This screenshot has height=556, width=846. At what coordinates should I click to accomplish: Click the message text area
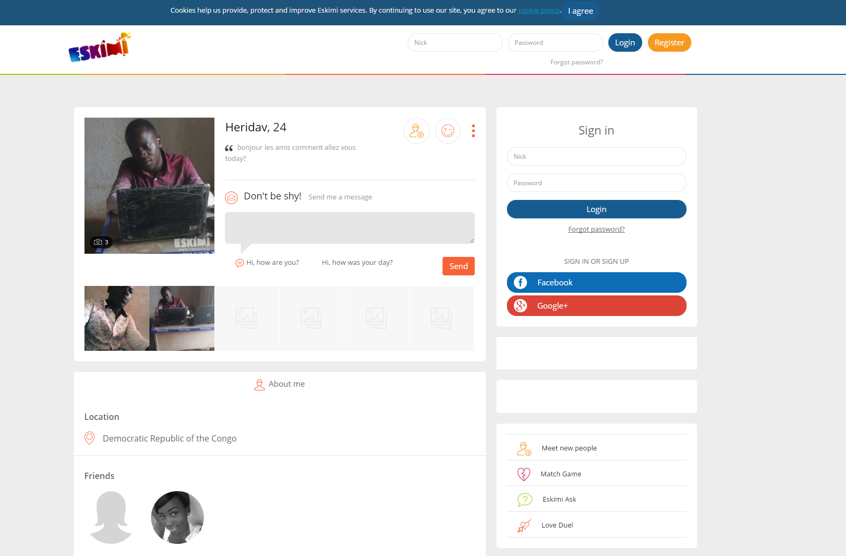350,228
